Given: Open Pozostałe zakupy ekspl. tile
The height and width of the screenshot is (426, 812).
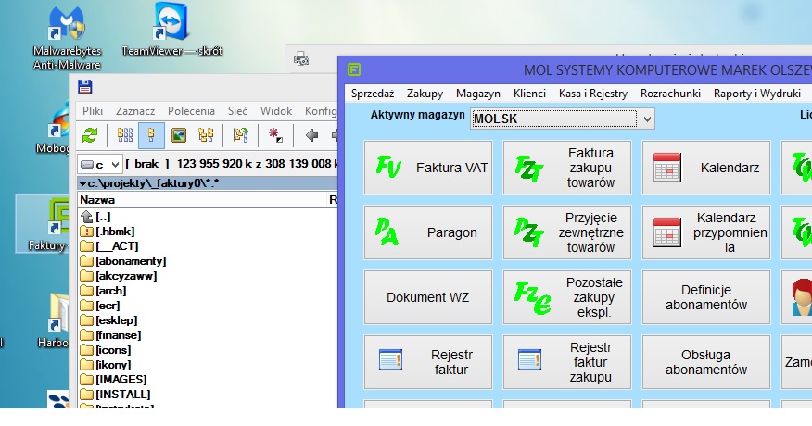Looking at the screenshot, I should click(x=567, y=297).
